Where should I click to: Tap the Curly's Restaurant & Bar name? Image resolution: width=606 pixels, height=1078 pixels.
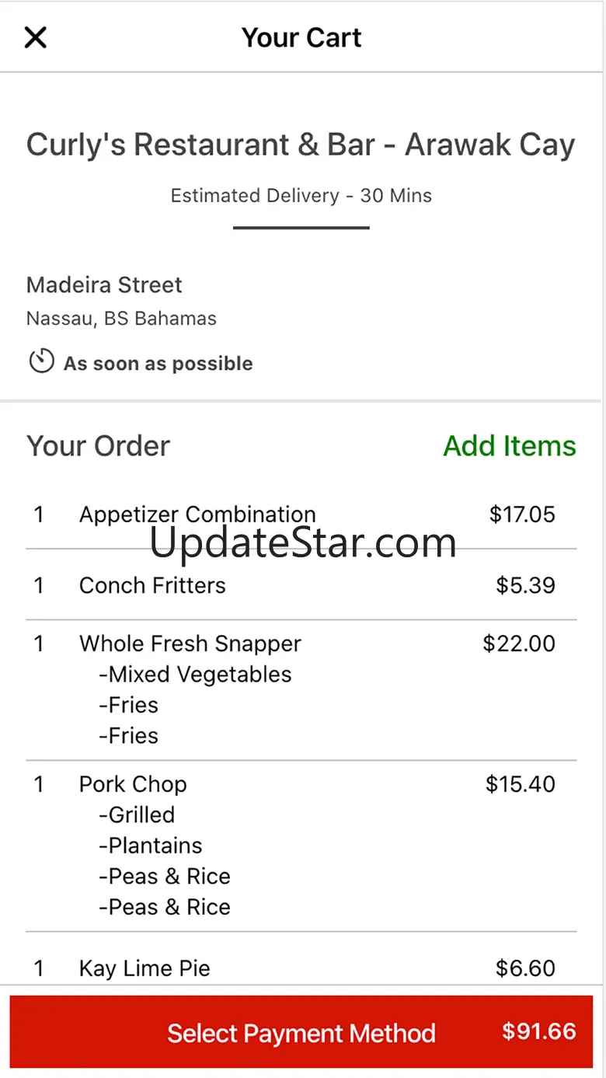click(x=301, y=145)
